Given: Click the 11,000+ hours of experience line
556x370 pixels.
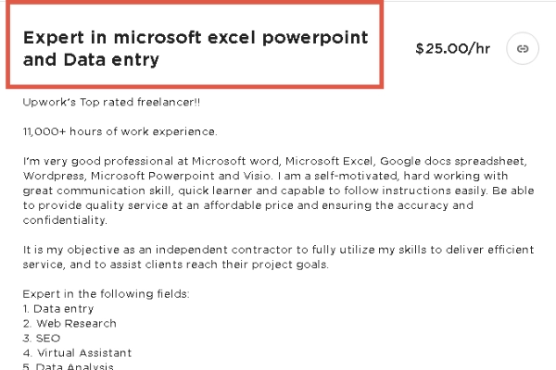Looking at the screenshot, I should coord(120,131).
